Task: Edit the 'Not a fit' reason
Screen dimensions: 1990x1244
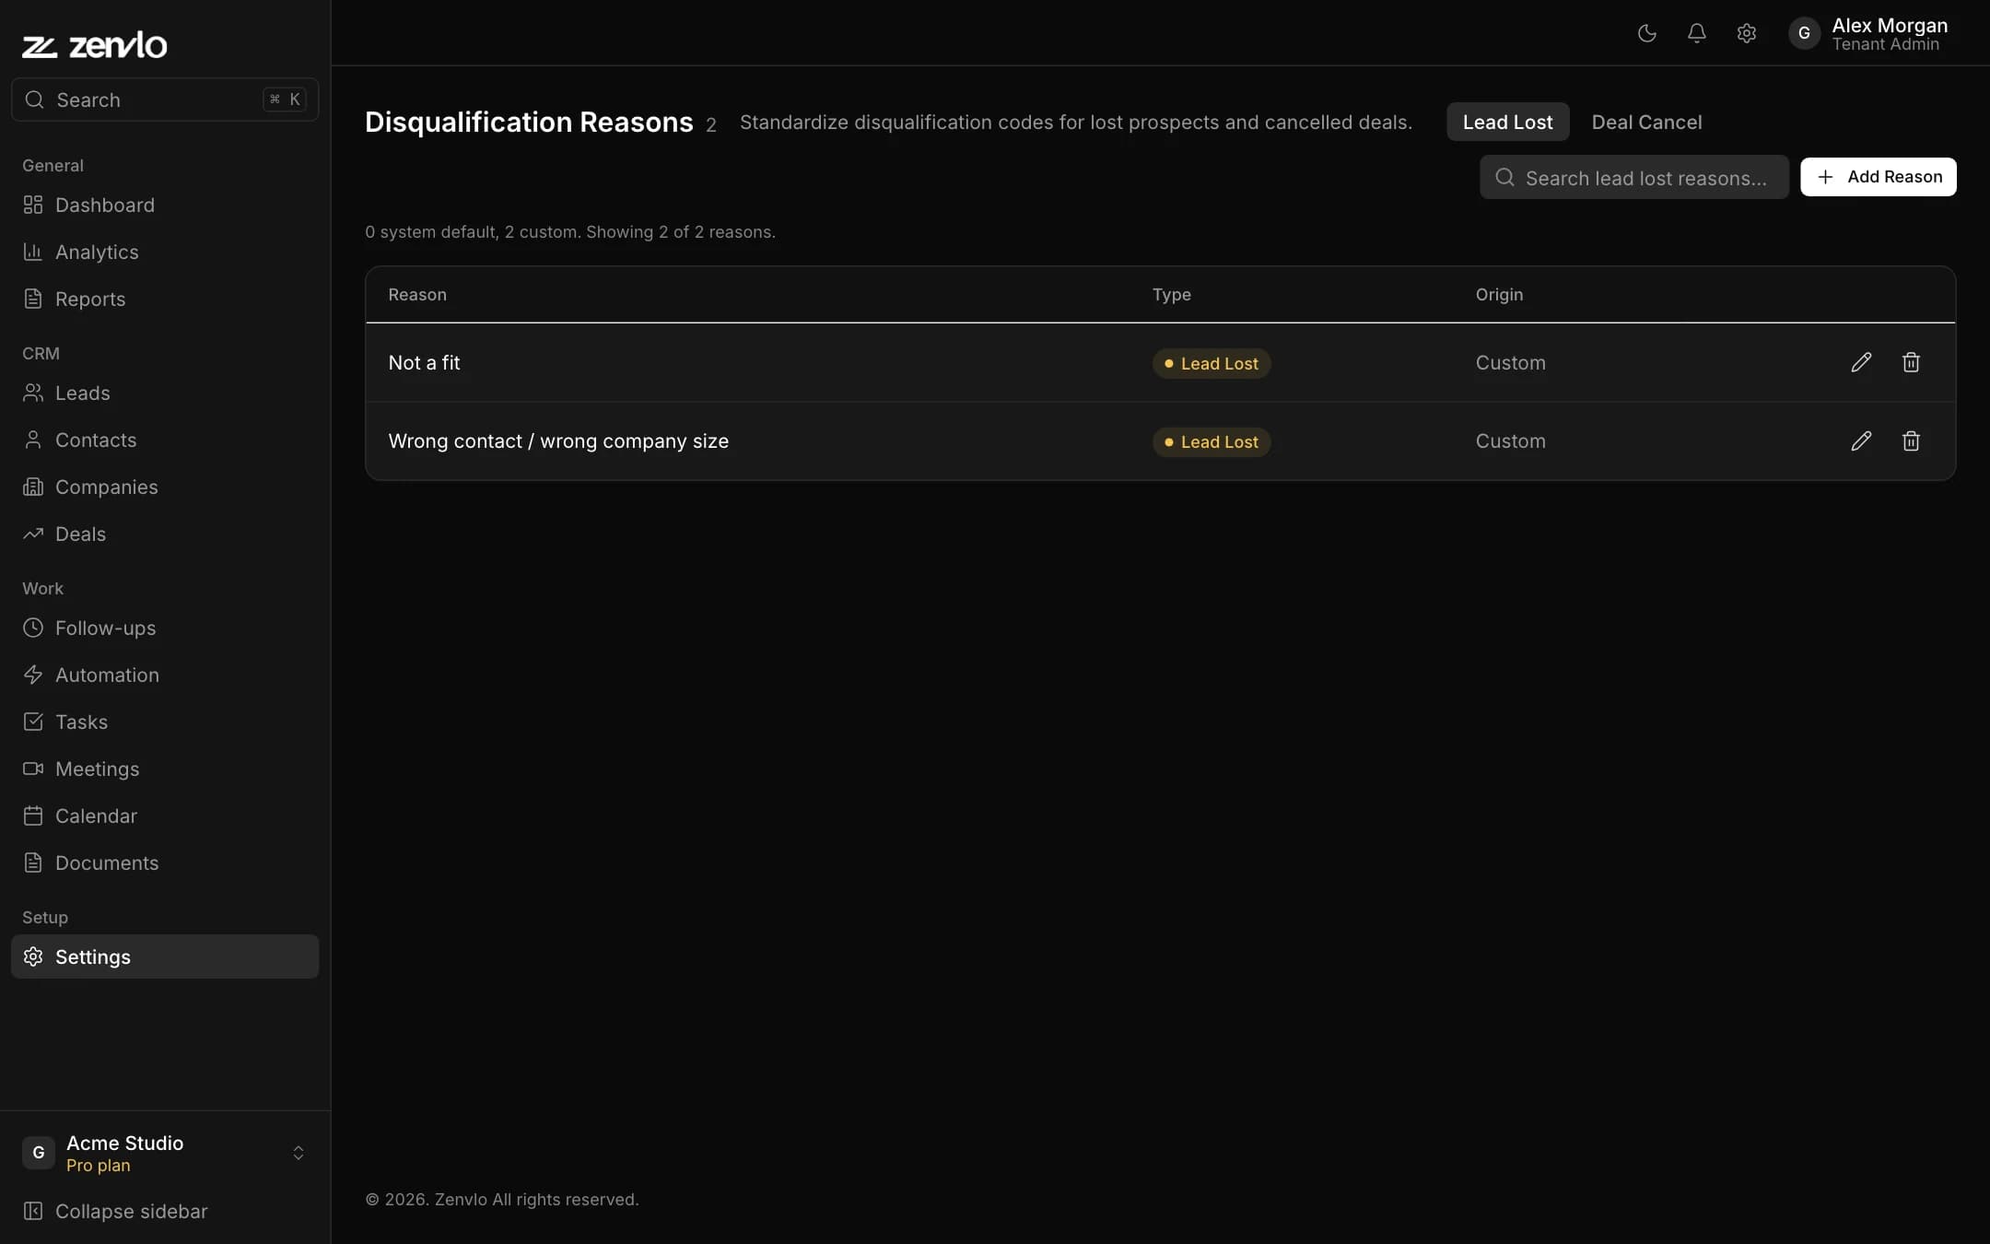Action: (x=1861, y=362)
